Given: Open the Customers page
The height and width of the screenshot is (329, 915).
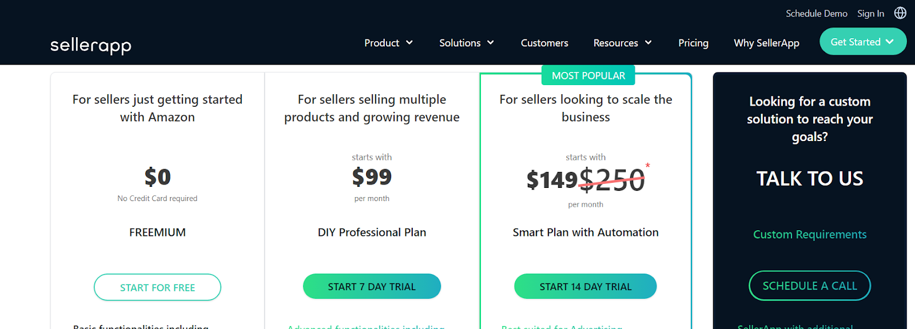Looking at the screenshot, I should [544, 43].
